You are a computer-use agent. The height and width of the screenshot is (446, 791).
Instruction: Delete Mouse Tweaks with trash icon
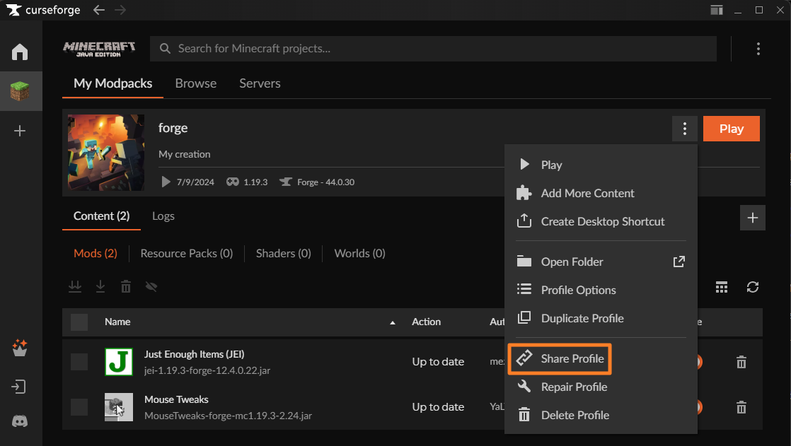point(741,407)
